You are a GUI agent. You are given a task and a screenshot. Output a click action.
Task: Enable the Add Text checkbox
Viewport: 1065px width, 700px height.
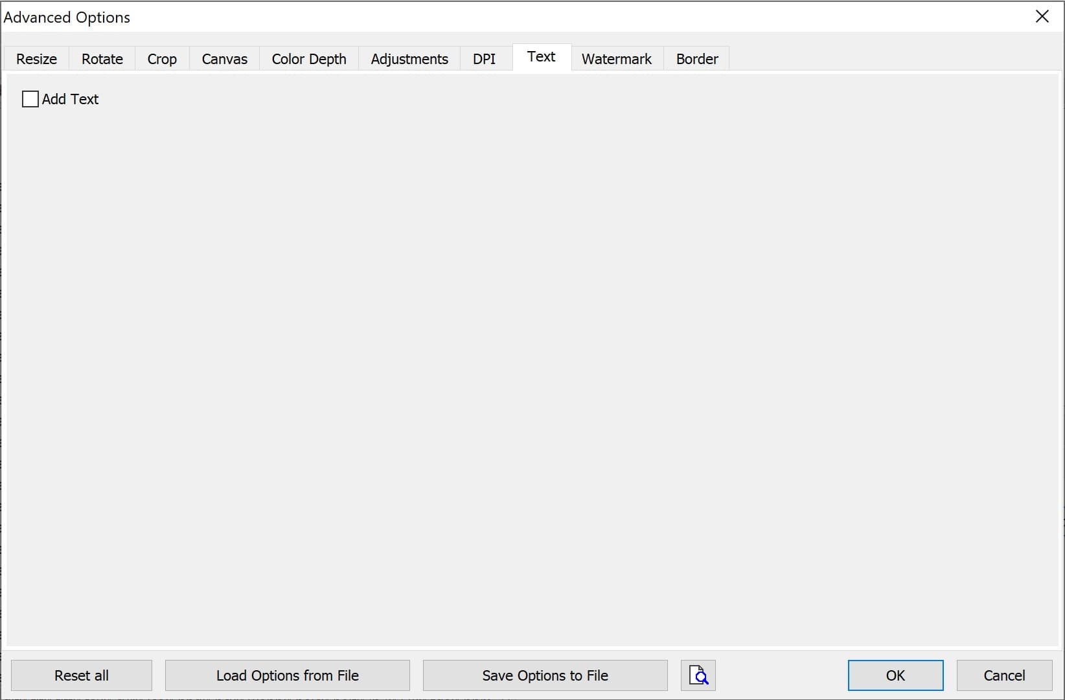coord(30,99)
